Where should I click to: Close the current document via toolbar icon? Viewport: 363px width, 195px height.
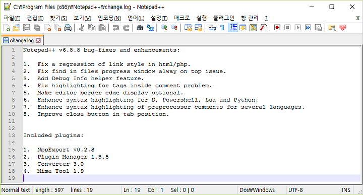47,28
